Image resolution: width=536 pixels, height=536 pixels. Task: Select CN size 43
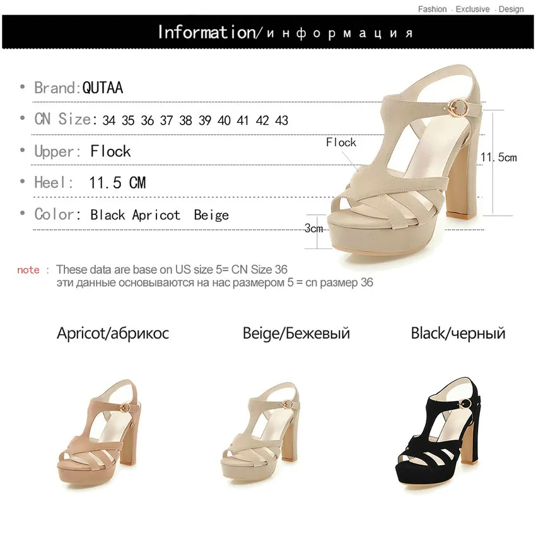(x=282, y=120)
